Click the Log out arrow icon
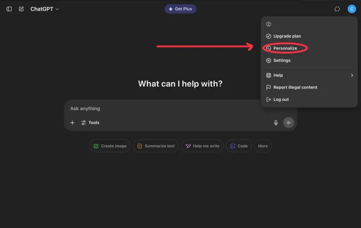The image size is (361, 228). [x=268, y=99]
